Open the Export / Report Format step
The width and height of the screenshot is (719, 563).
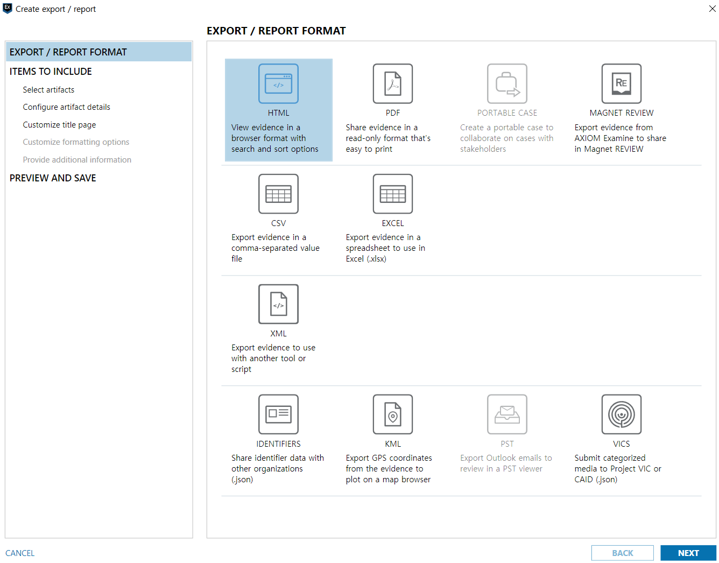point(98,52)
